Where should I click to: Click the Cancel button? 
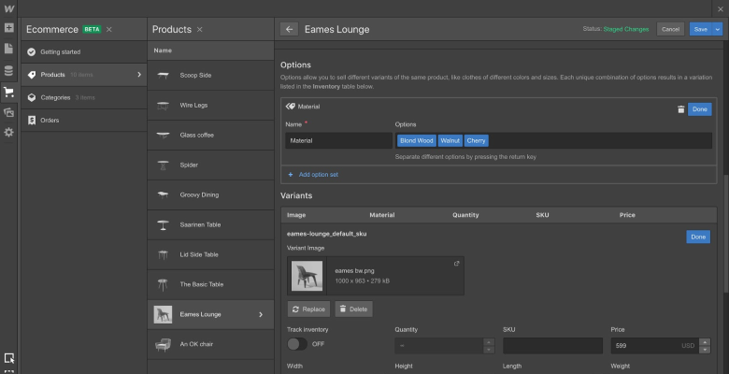[670, 29]
